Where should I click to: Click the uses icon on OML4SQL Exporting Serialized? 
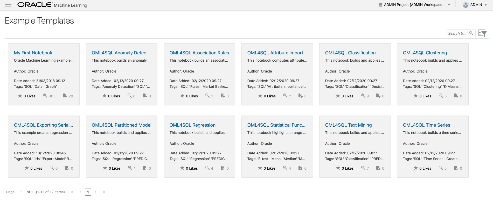67,168
